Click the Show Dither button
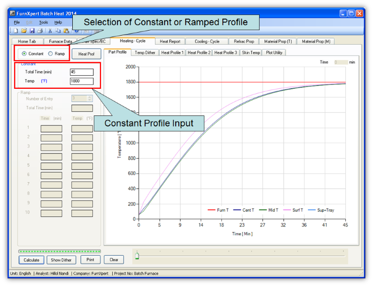373x286 pixels. click(61, 260)
